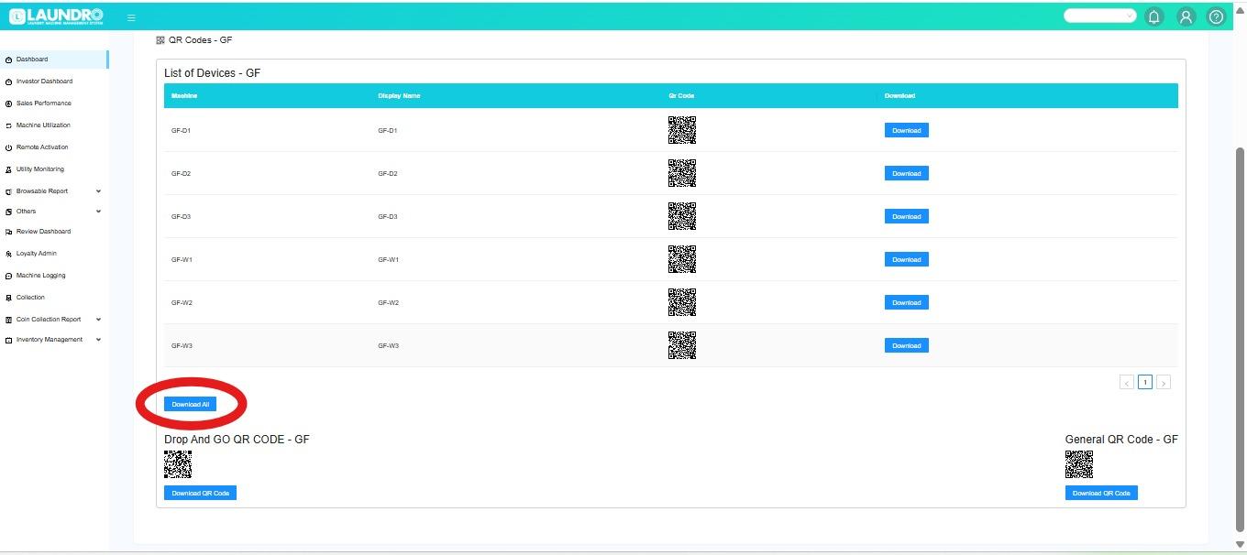This screenshot has height=555, width=1247.
Task: Click the Review Dashboard sidebar icon
Action: (x=8, y=232)
